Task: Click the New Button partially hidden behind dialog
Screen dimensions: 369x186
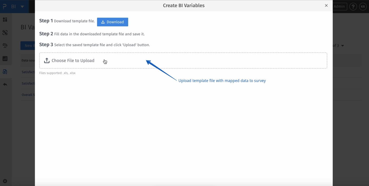Action: coord(29,45)
